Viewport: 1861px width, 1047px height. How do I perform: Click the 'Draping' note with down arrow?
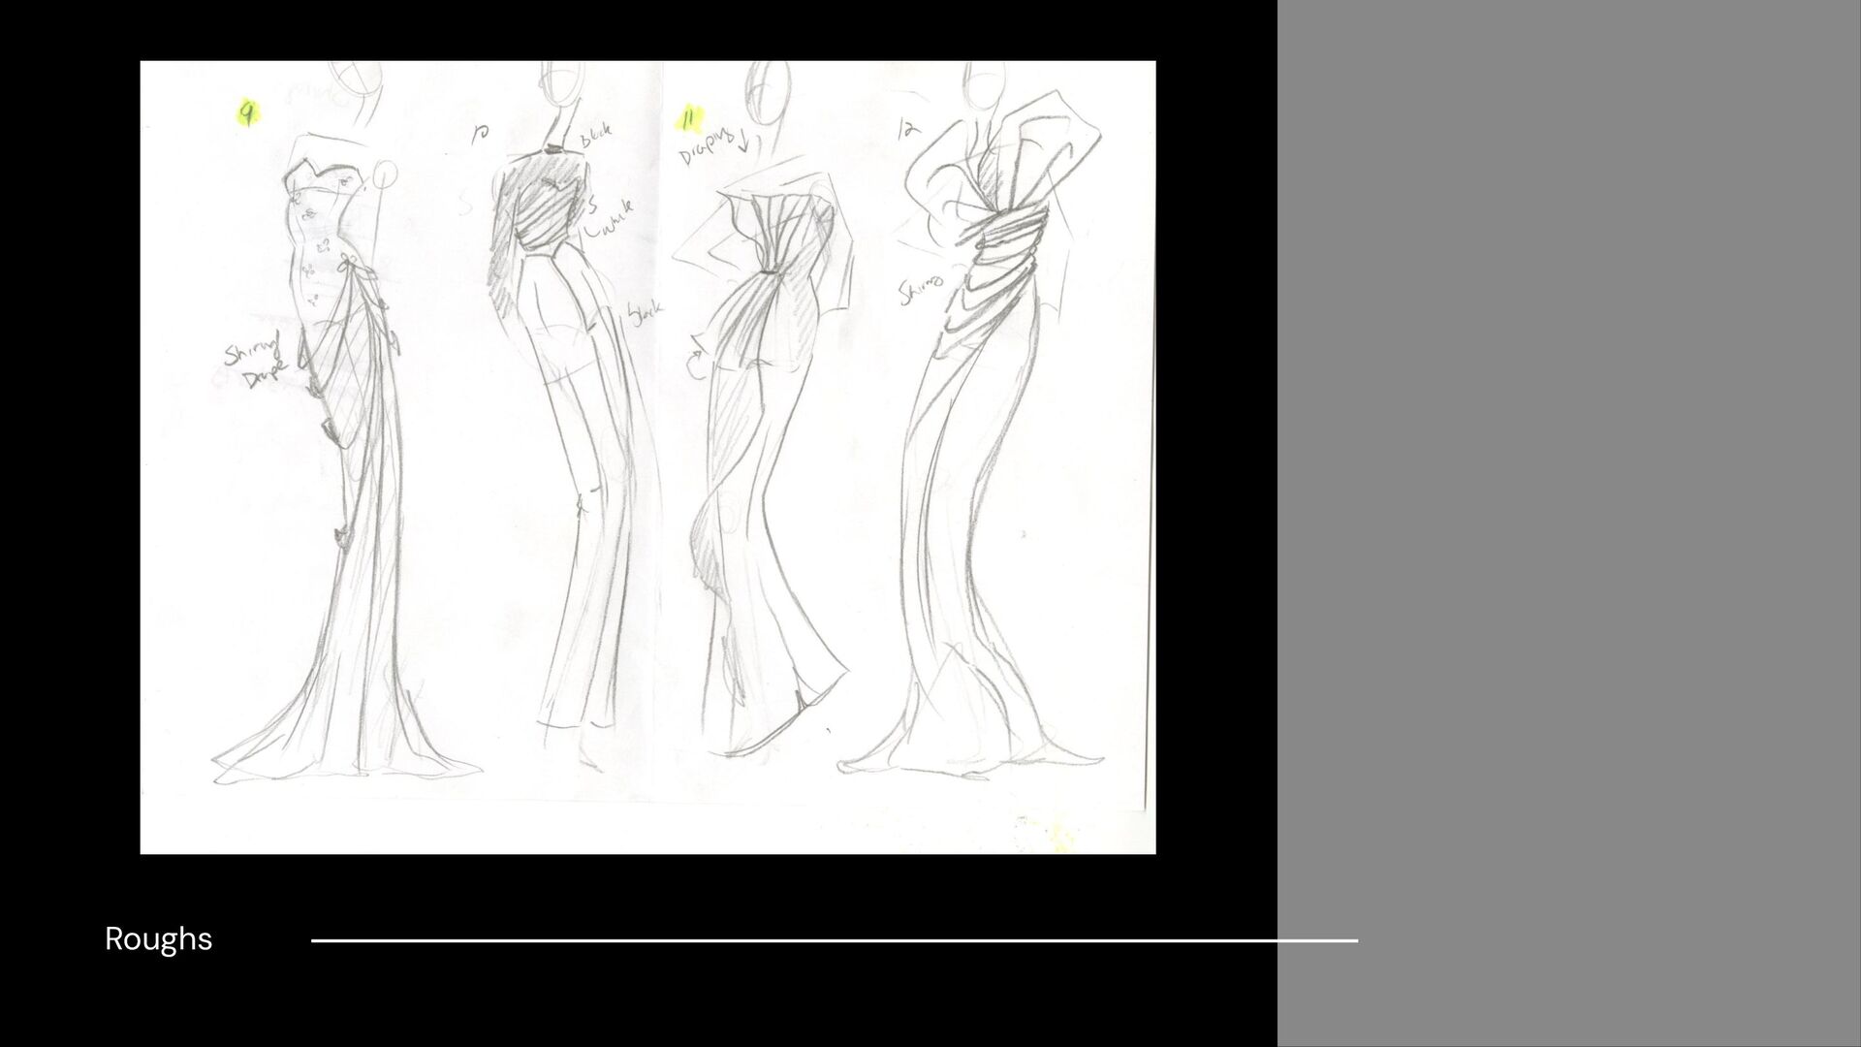pos(712,147)
